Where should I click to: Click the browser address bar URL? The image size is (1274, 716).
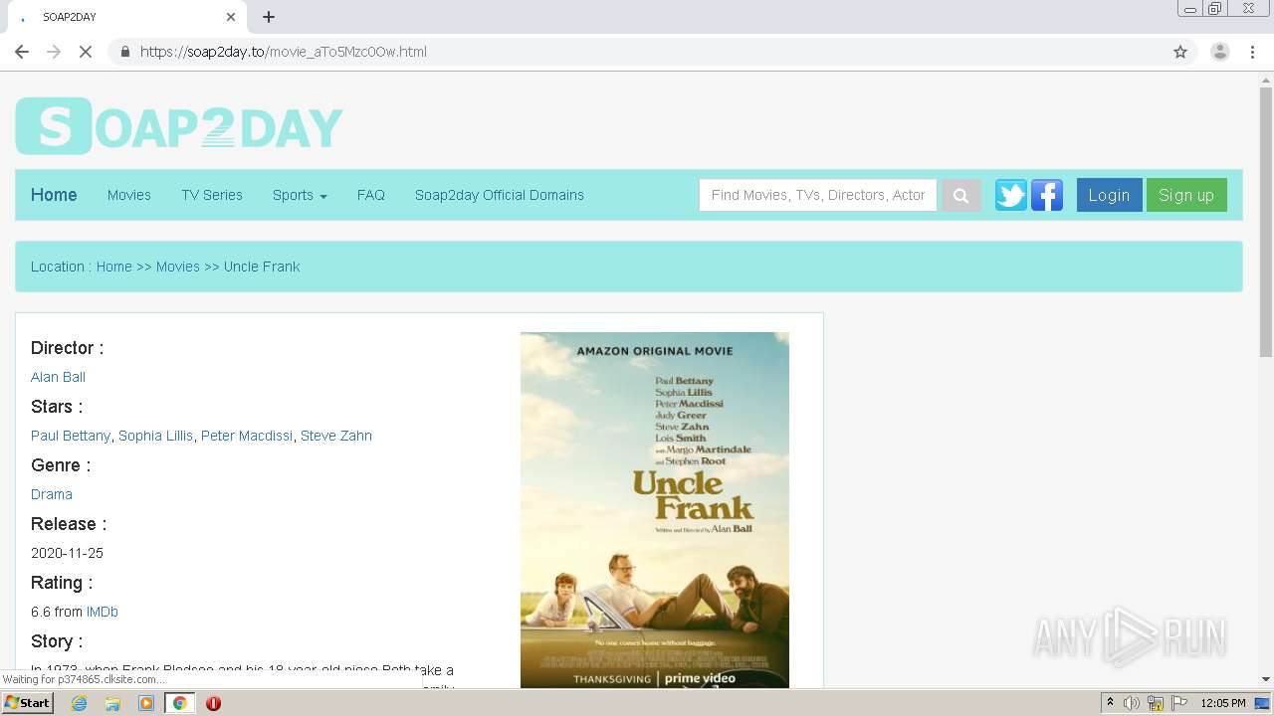click(284, 52)
